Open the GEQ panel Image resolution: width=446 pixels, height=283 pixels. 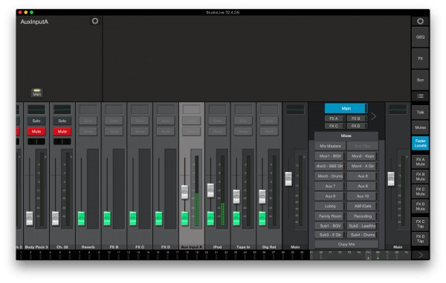pos(420,37)
